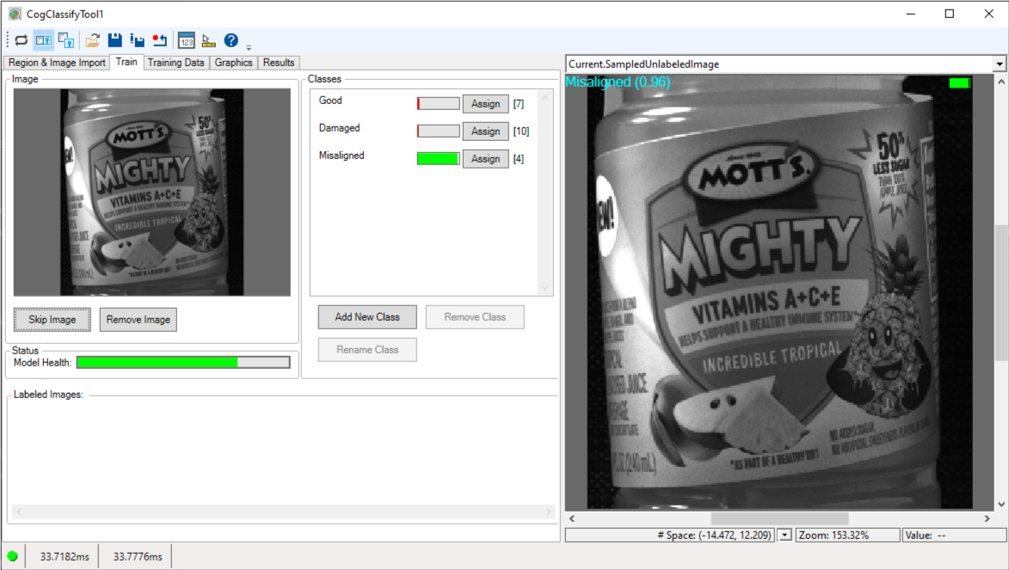Open the Space coordinate dropdown in status bar
The width and height of the screenshot is (1009, 570).
click(784, 535)
